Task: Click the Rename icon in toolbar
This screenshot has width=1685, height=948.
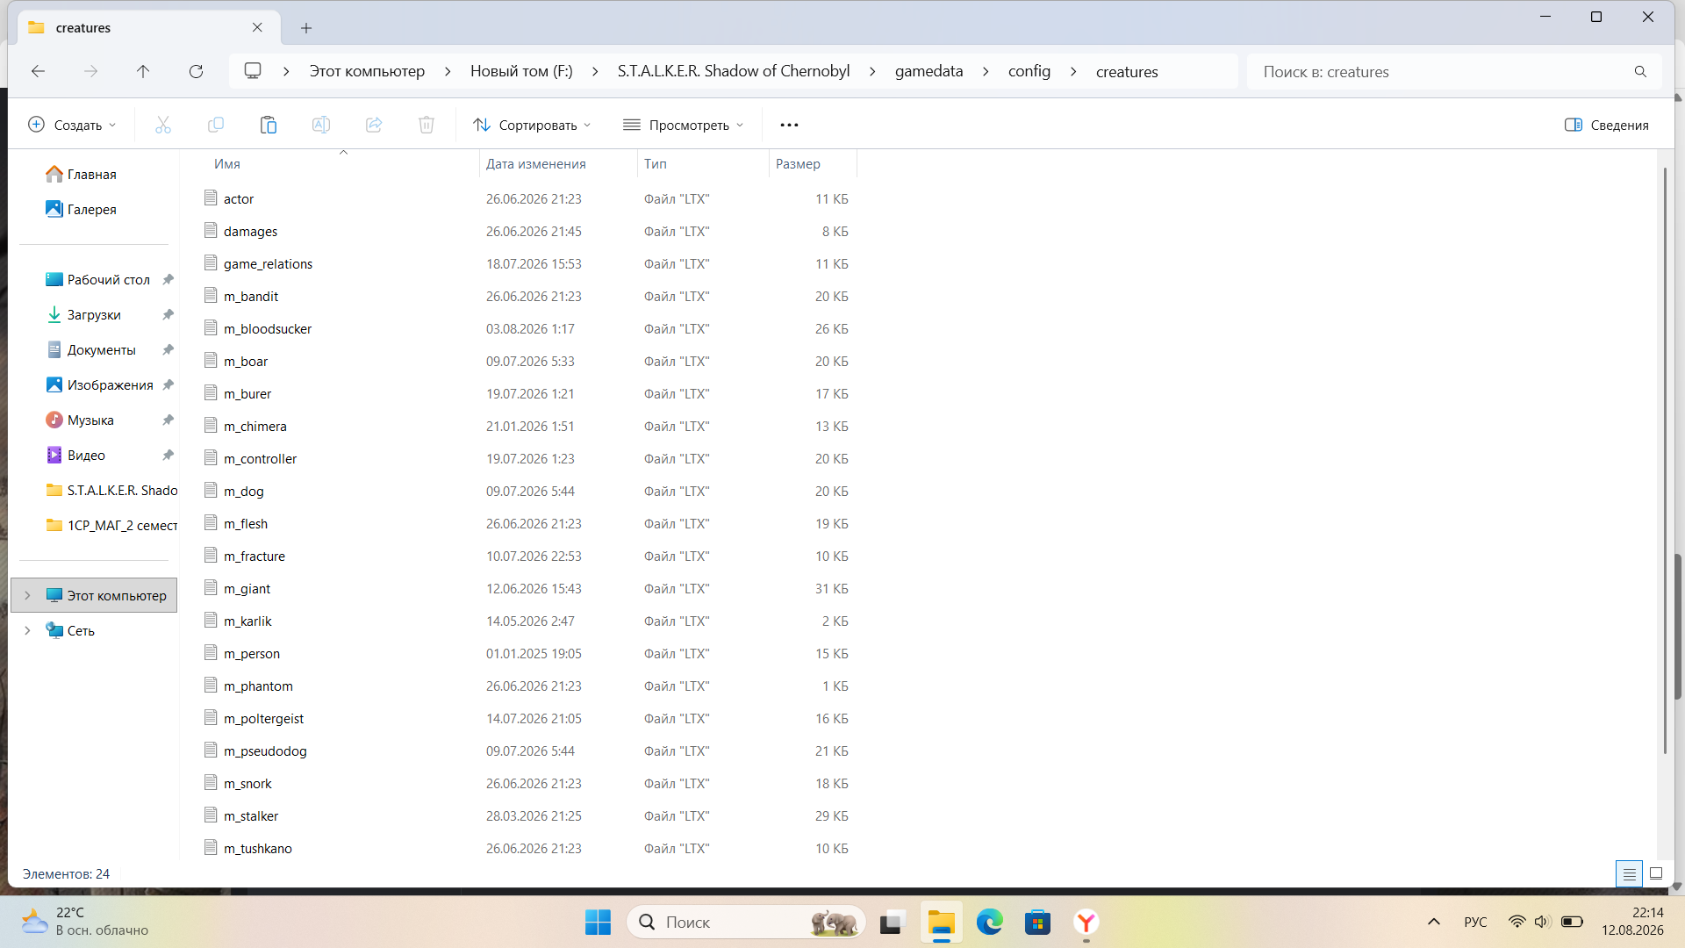Action: pyautogui.click(x=321, y=125)
